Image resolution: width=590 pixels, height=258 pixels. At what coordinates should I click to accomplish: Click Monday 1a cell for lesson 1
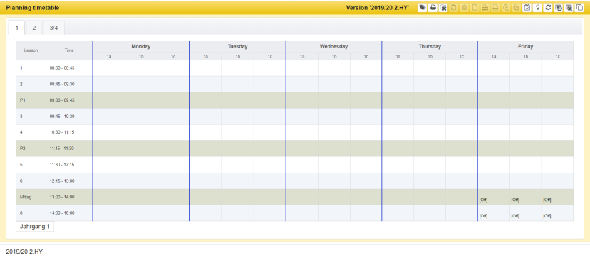pos(109,68)
